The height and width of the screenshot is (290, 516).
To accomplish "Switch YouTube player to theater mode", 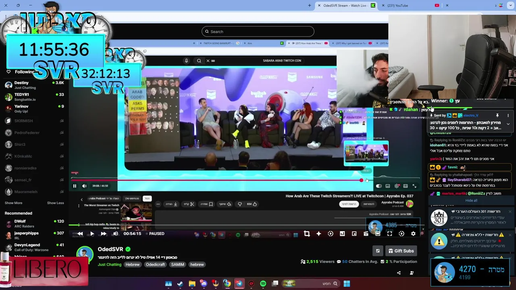I will tap(406, 186).
